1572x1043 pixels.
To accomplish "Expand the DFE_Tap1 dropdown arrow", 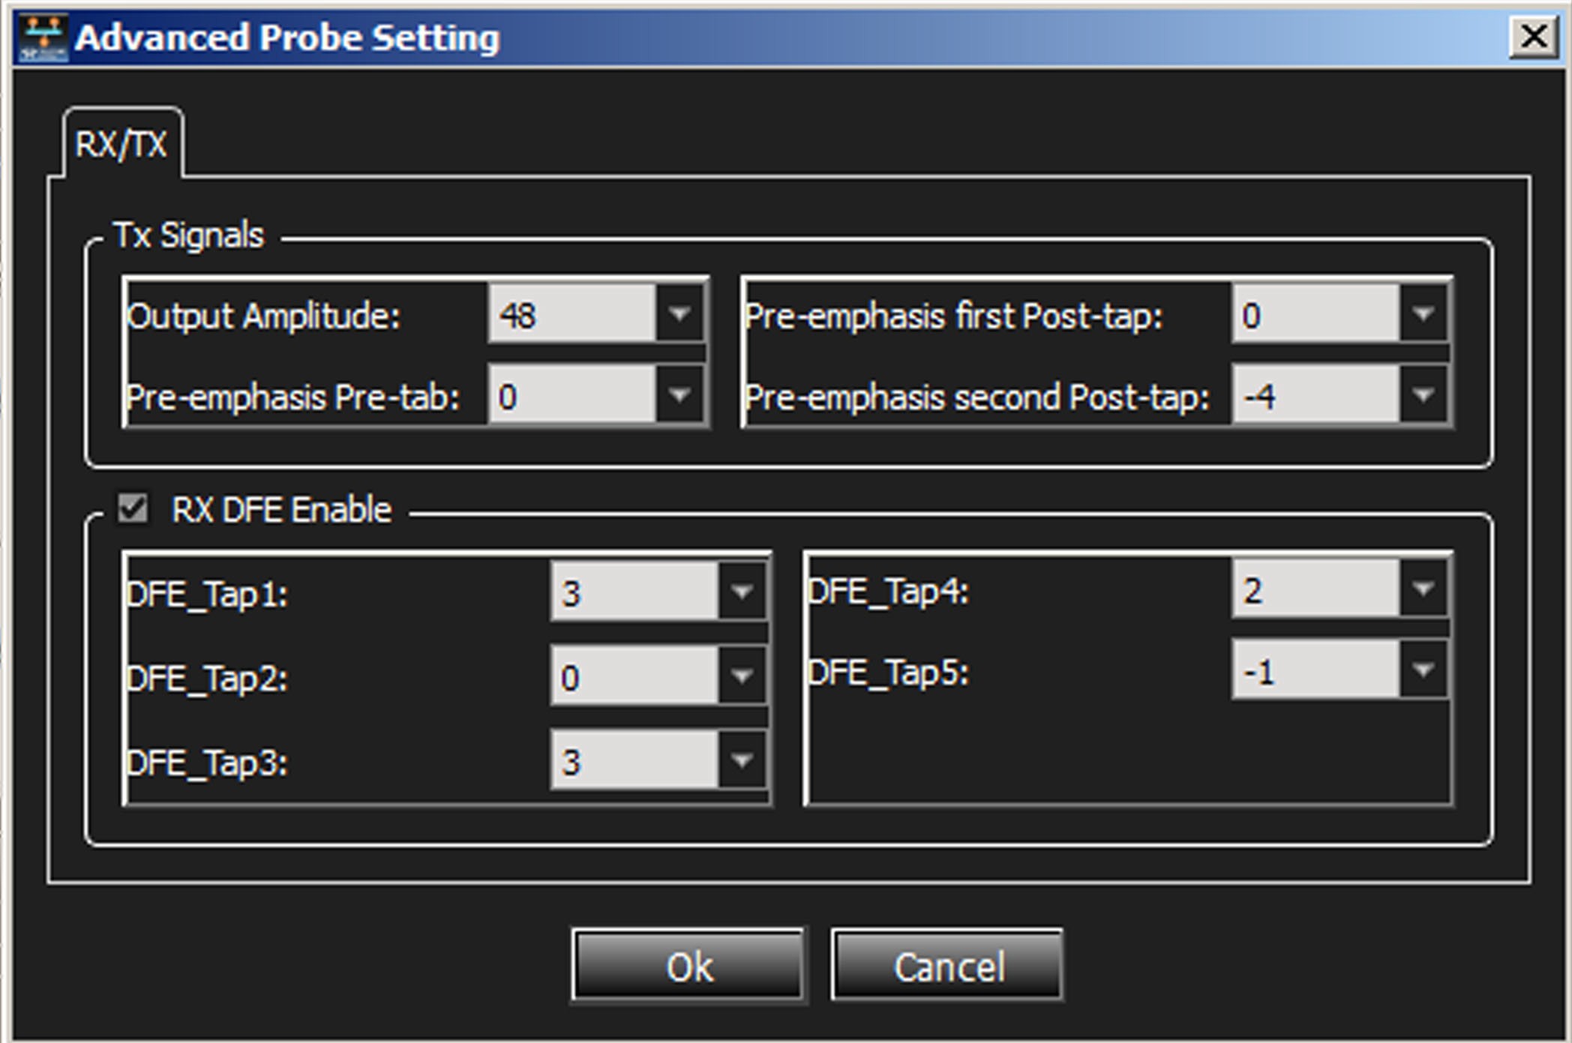I will coord(742,592).
